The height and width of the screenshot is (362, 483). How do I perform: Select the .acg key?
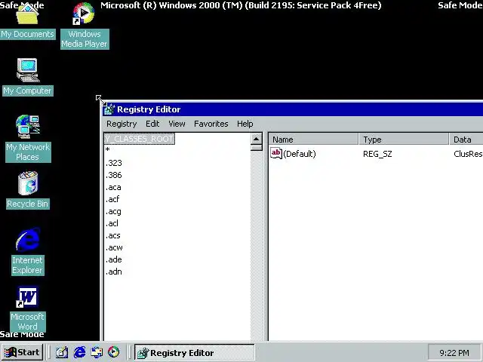113,211
